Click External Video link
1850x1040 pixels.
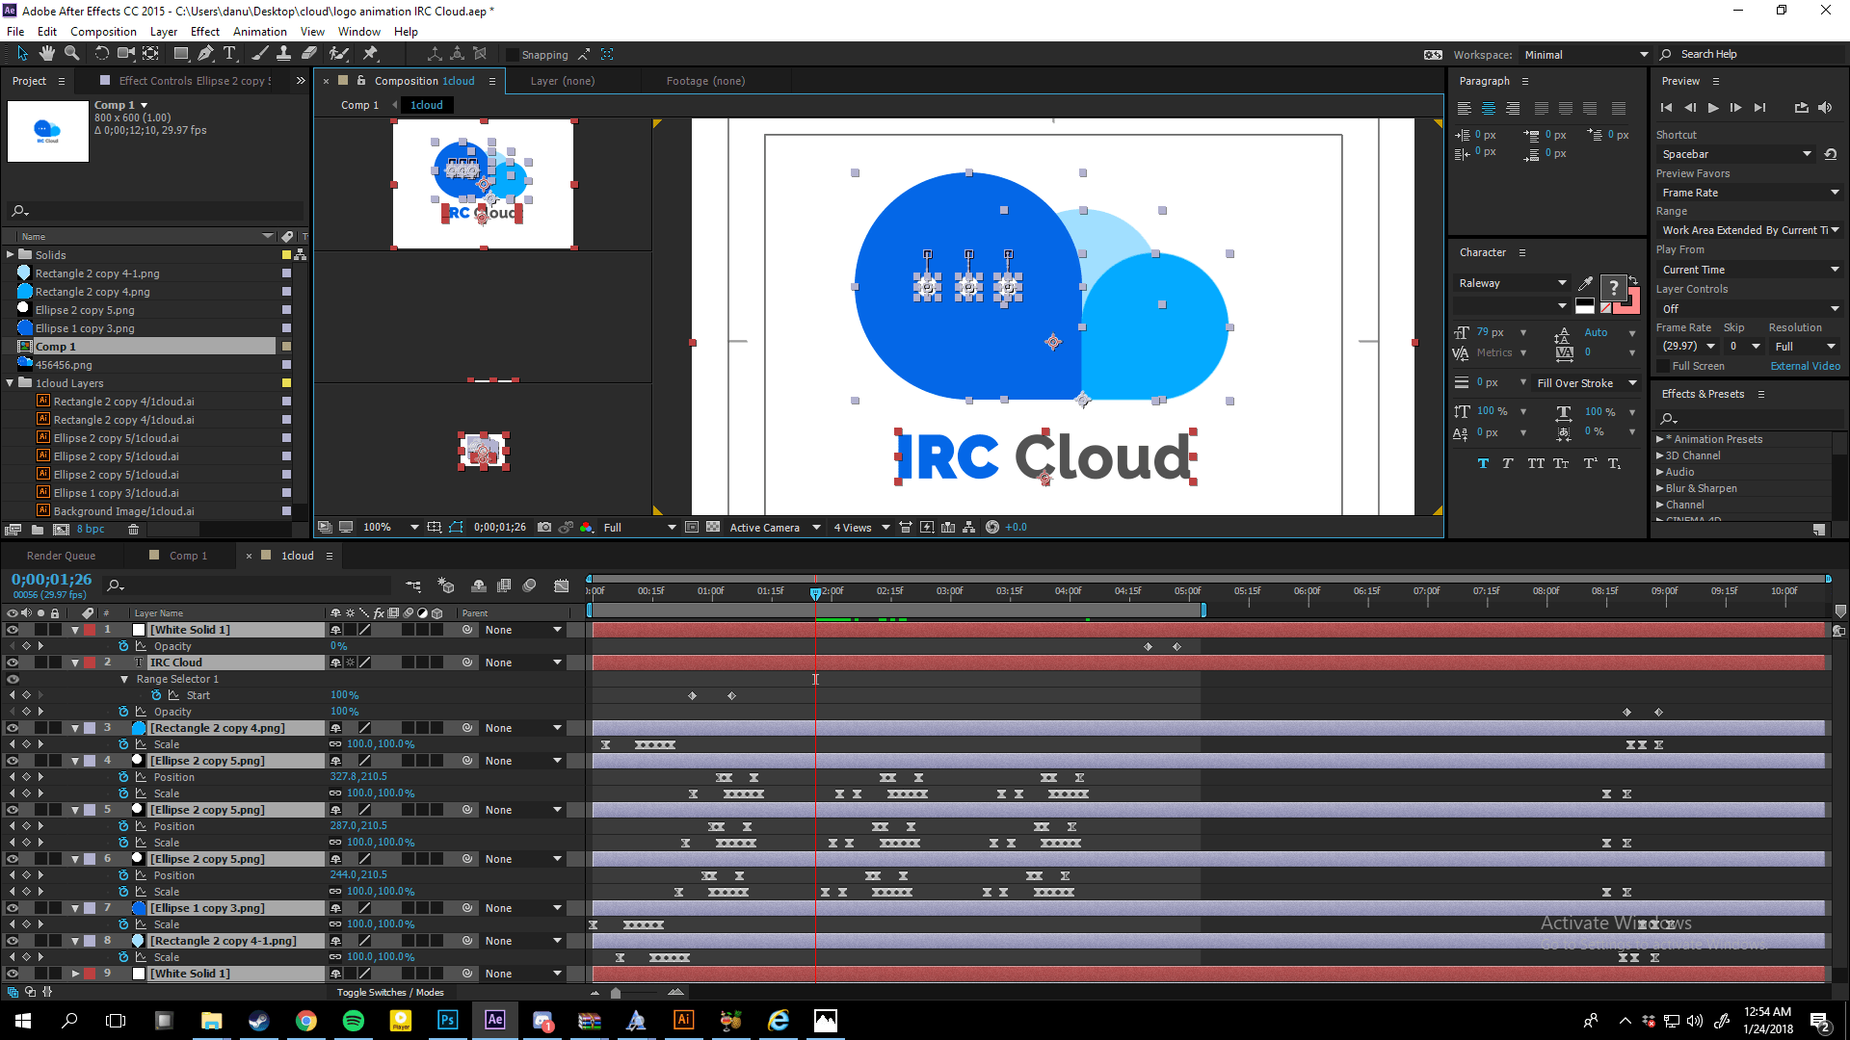[x=1805, y=366]
